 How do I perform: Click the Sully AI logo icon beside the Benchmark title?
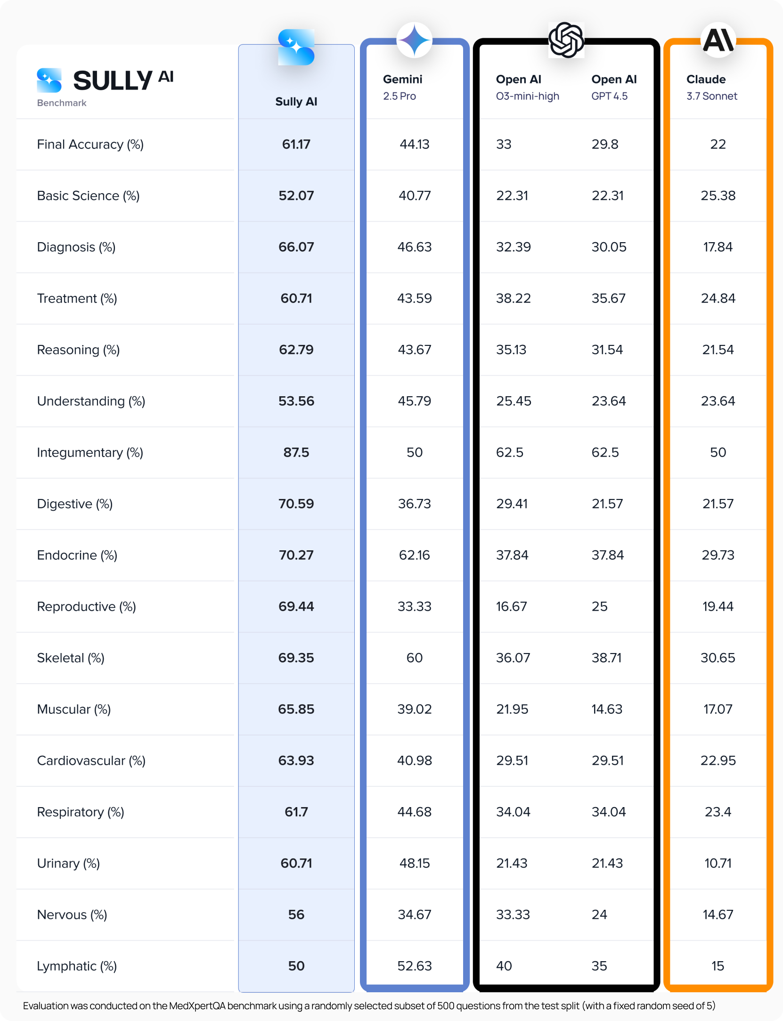[49, 80]
